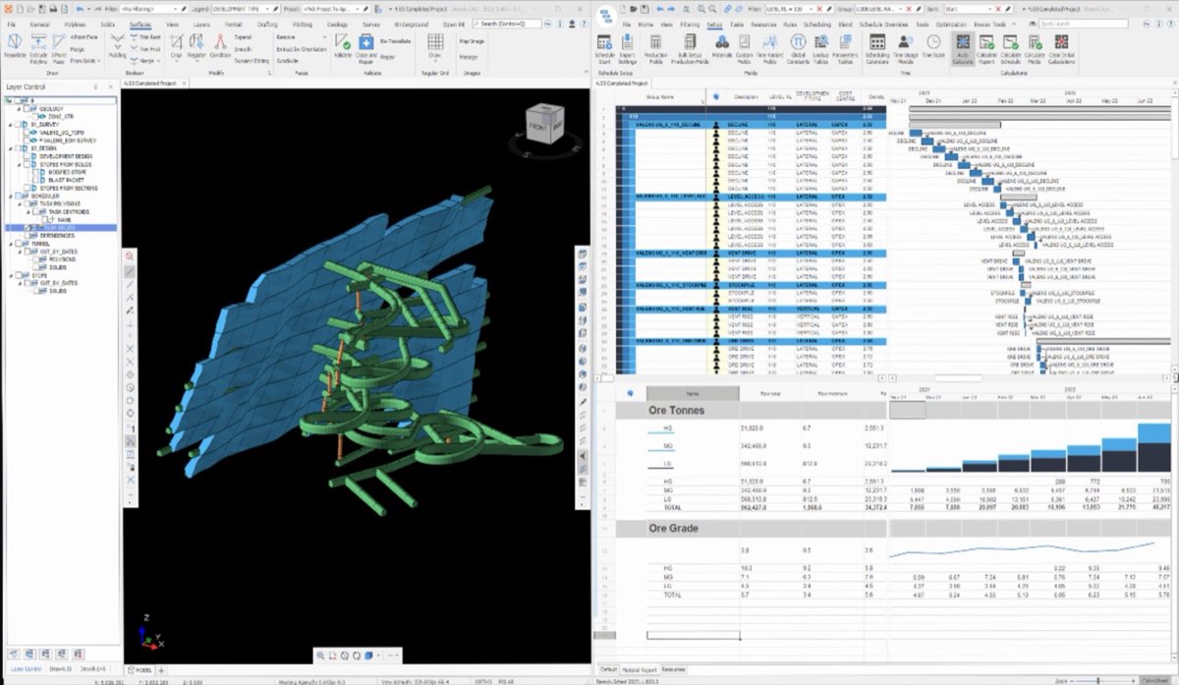Open the Materials fields icon
Viewport: 1179px width, 685px height.
click(x=722, y=47)
